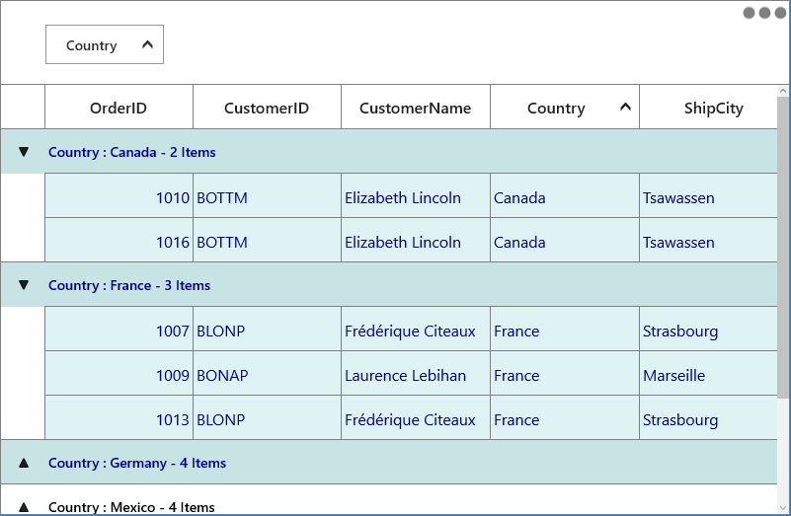Select OrderID cell 1009
The height and width of the screenshot is (516, 791).
119,373
